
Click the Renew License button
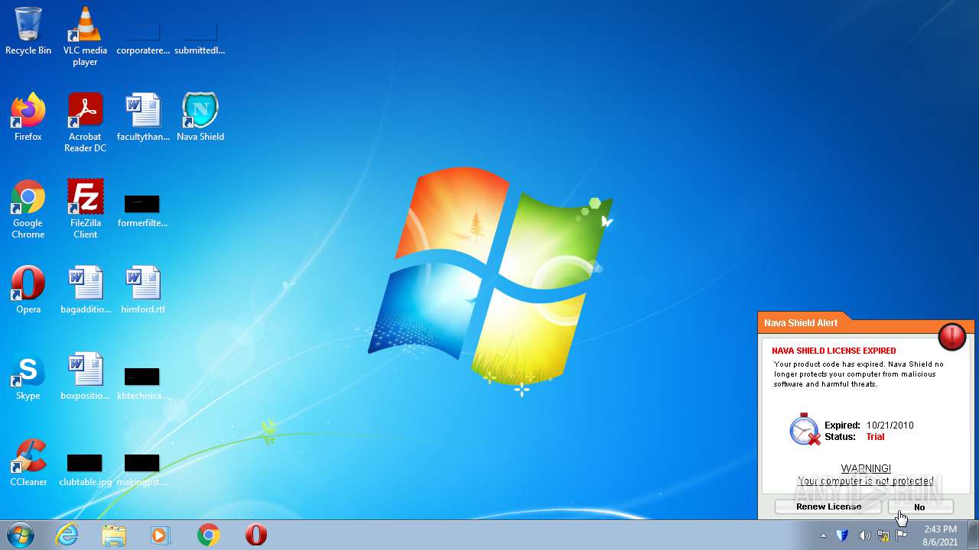[x=828, y=507]
